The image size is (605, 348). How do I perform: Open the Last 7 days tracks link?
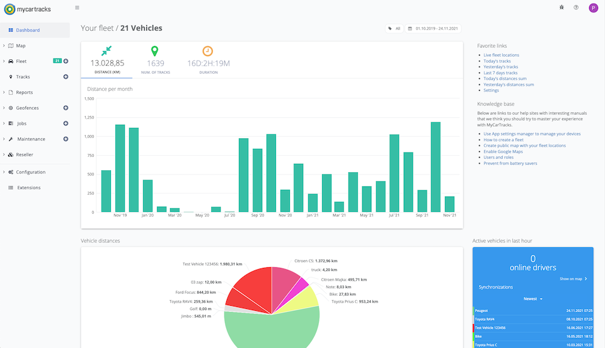coord(500,73)
